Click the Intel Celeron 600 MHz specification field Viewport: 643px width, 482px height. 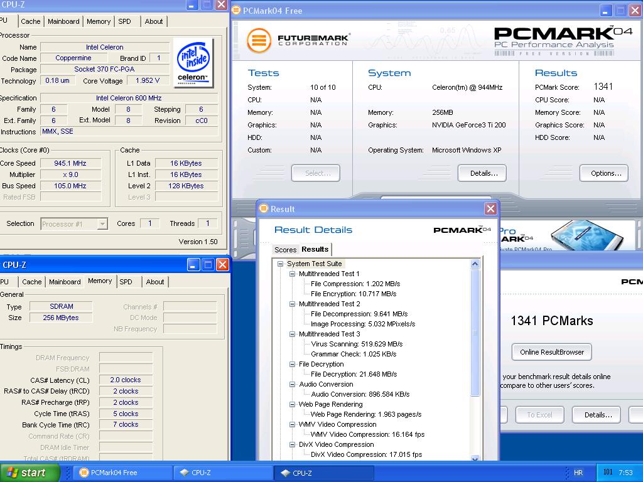click(129, 98)
